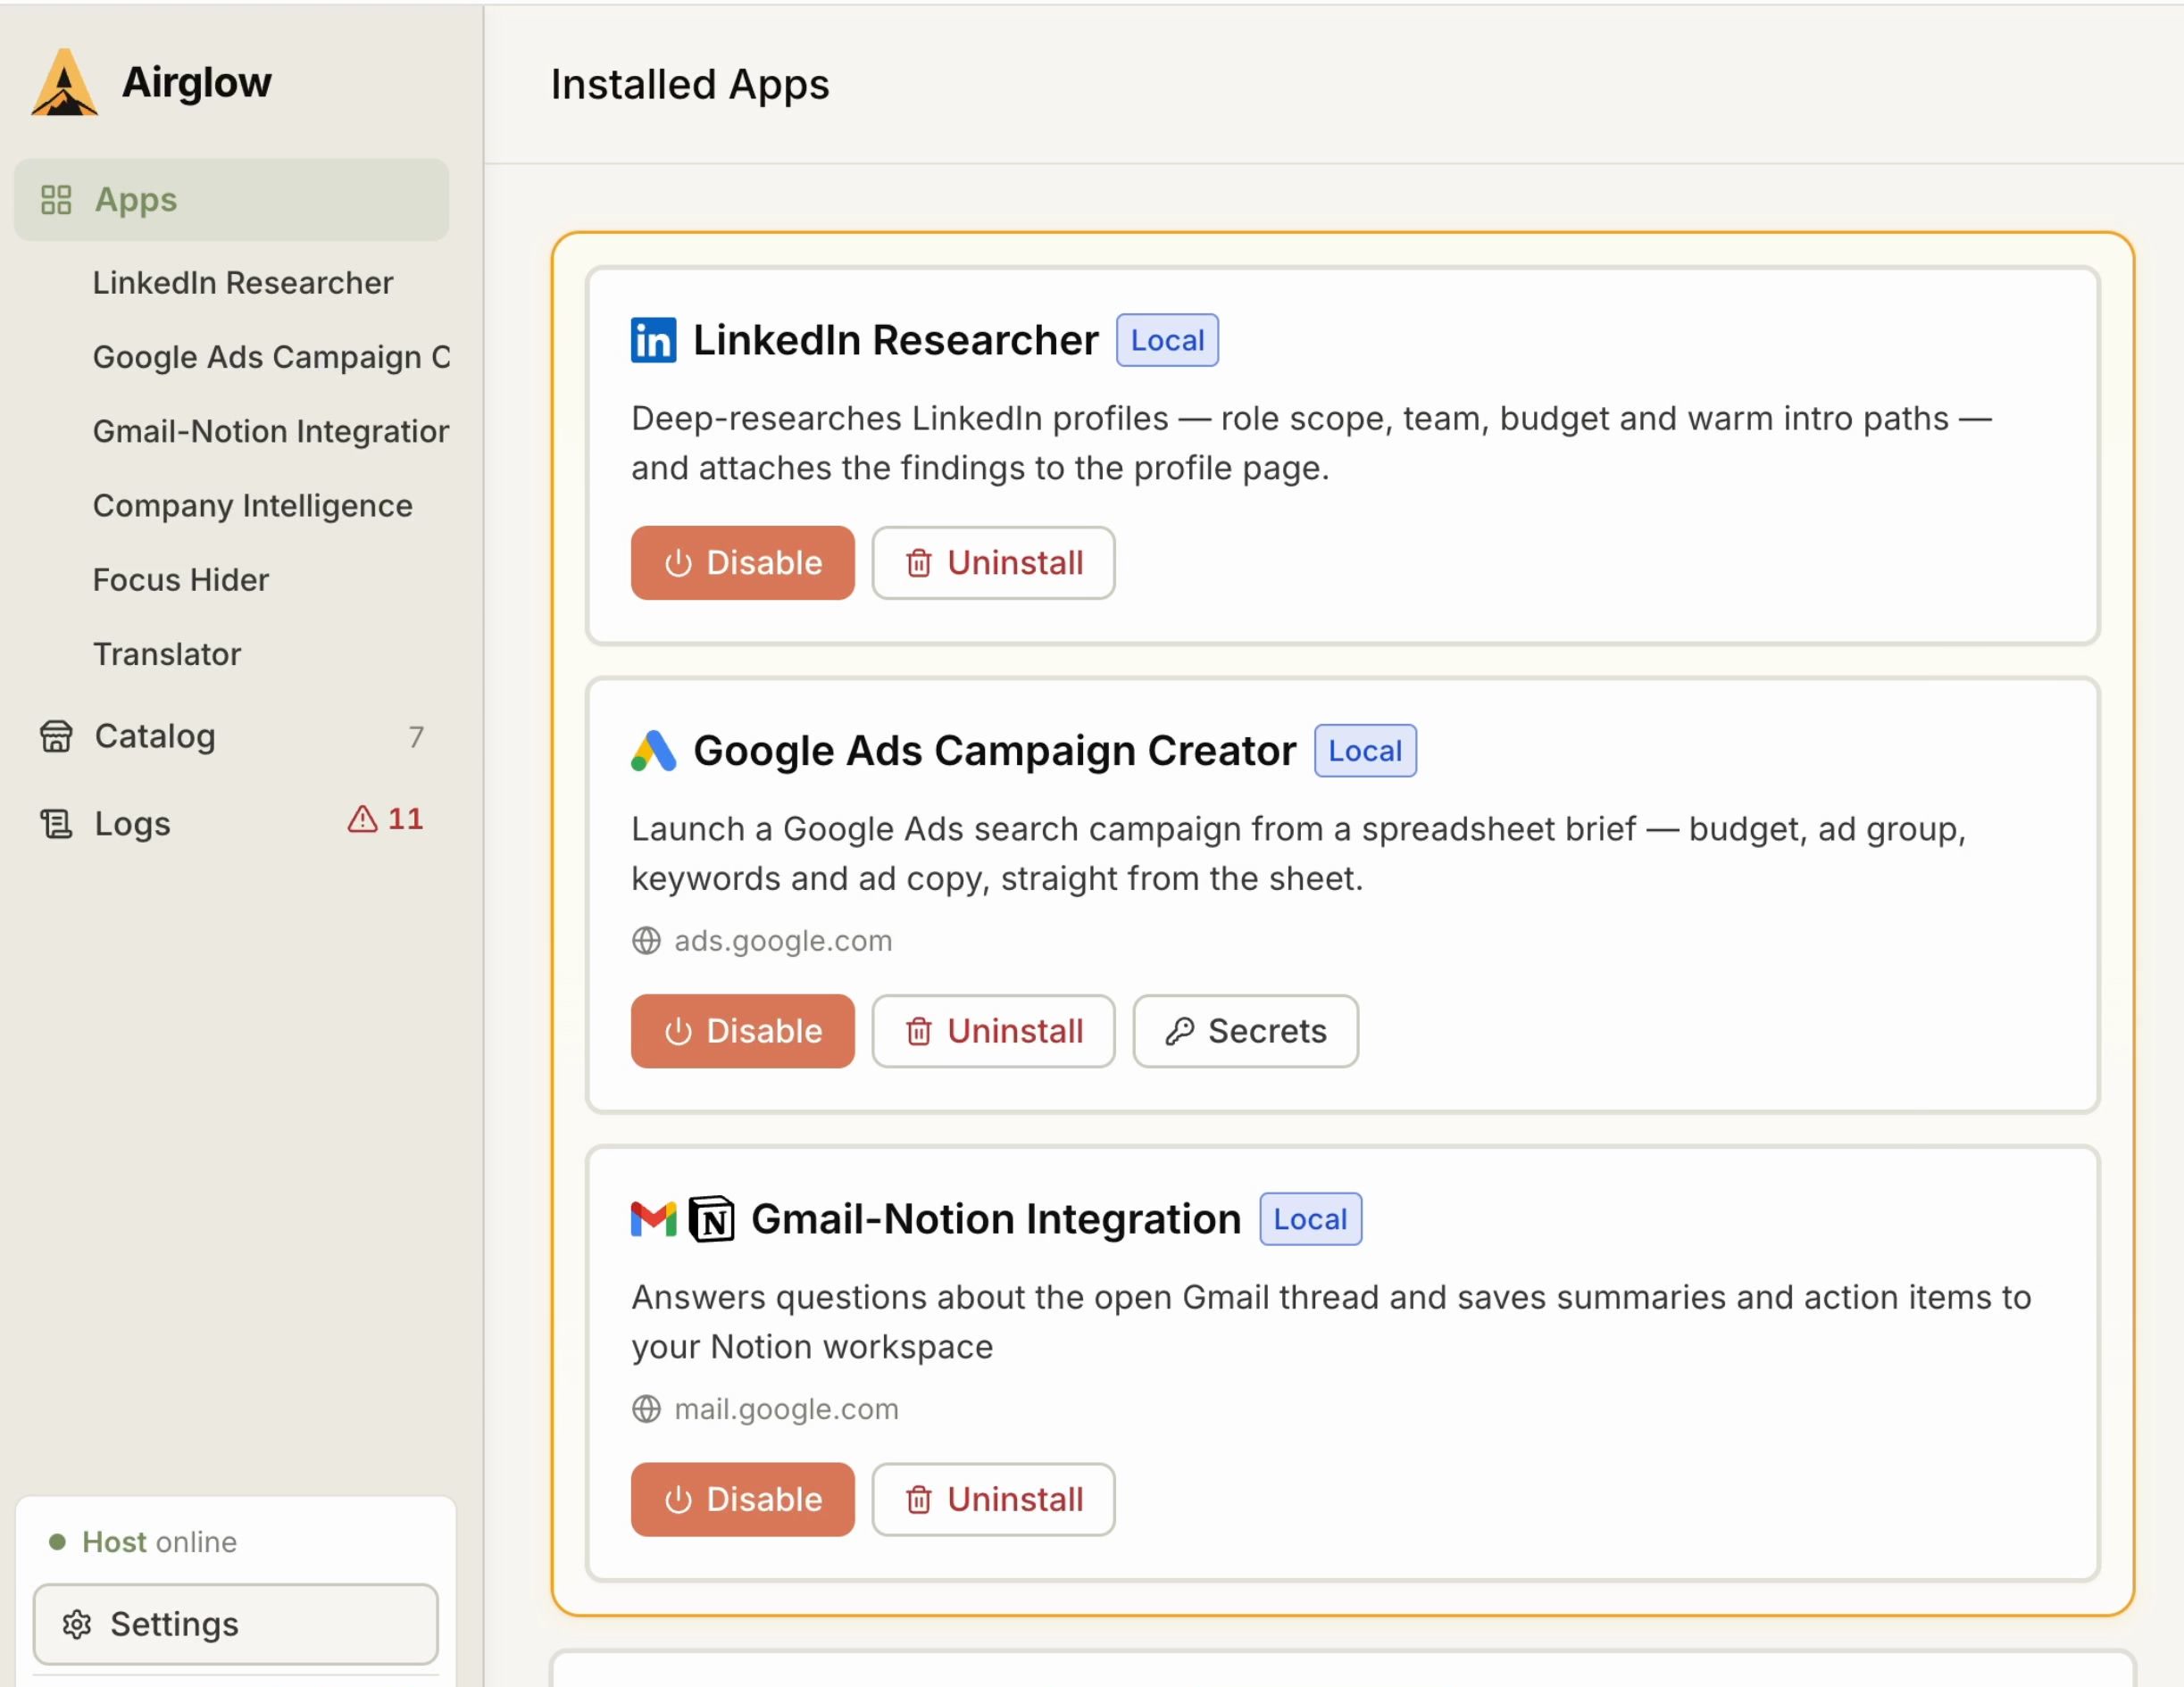Click the key icon in Secrets button
Viewport: 2184px width, 1687px height.
coord(1180,1033)
